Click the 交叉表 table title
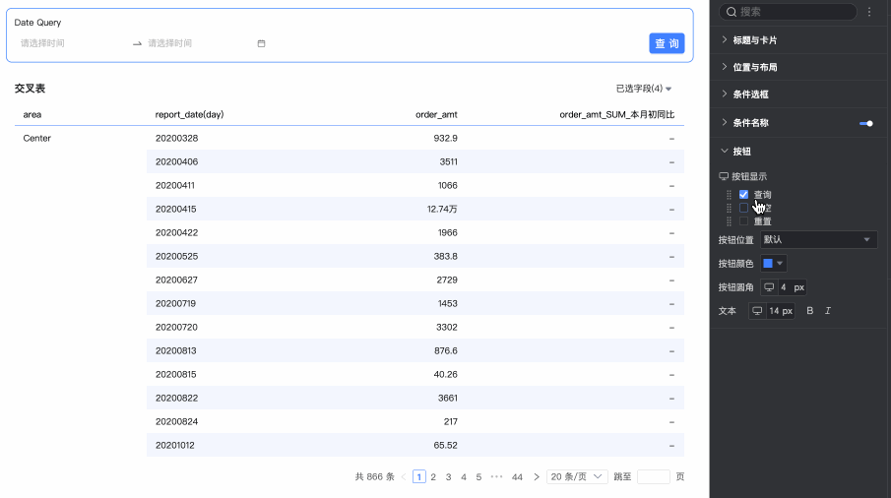 [x=30, y=89]
